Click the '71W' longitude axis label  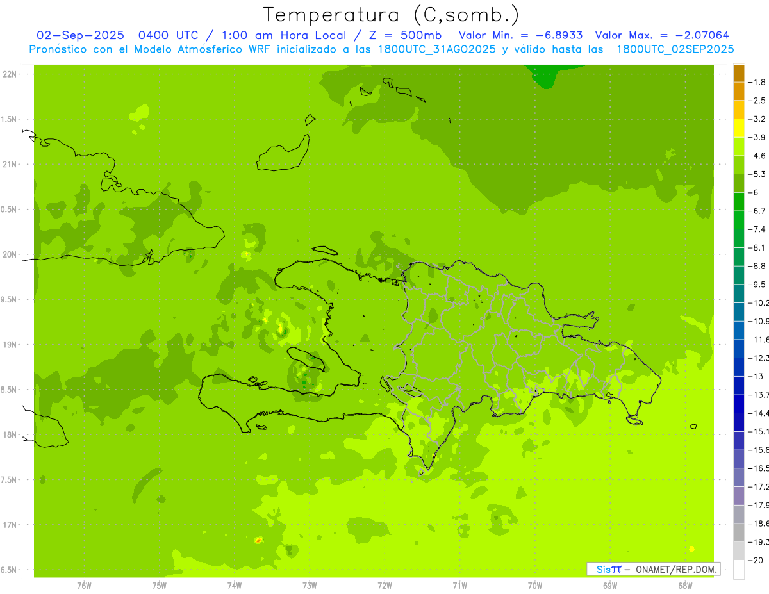459,586
